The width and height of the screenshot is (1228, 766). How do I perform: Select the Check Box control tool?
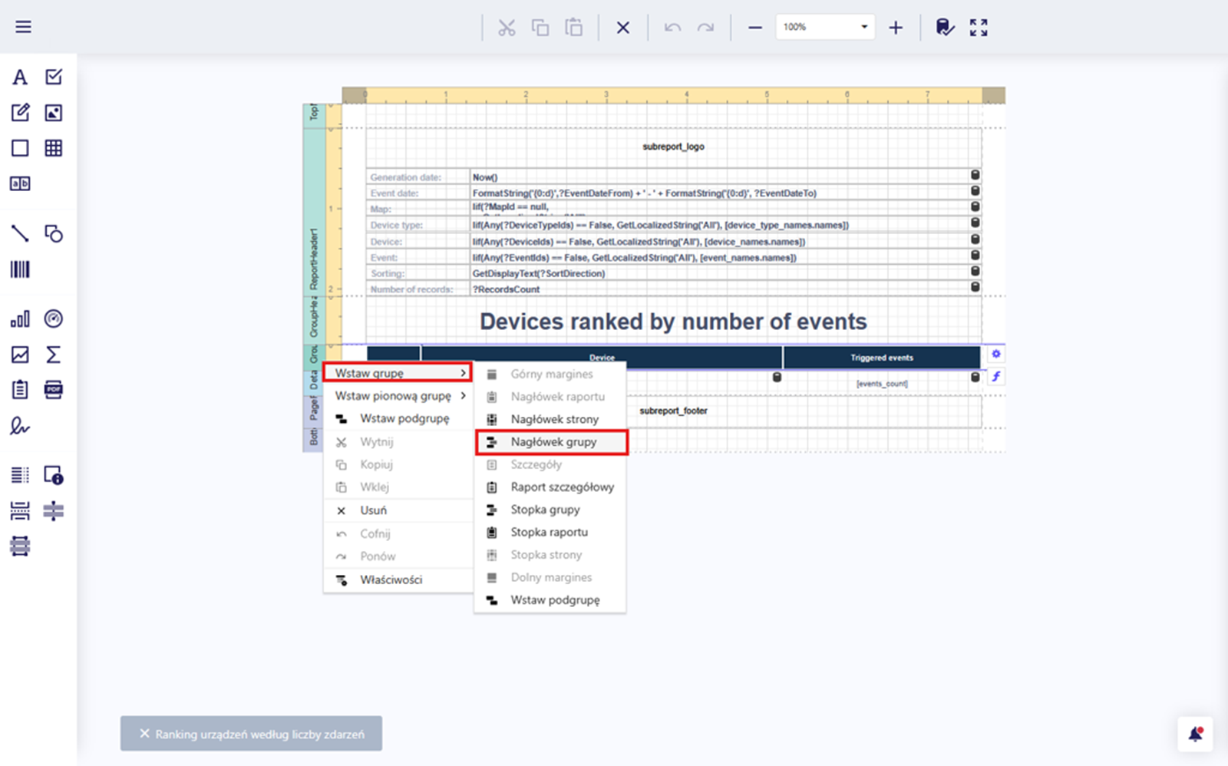click(x=54, y=77)
